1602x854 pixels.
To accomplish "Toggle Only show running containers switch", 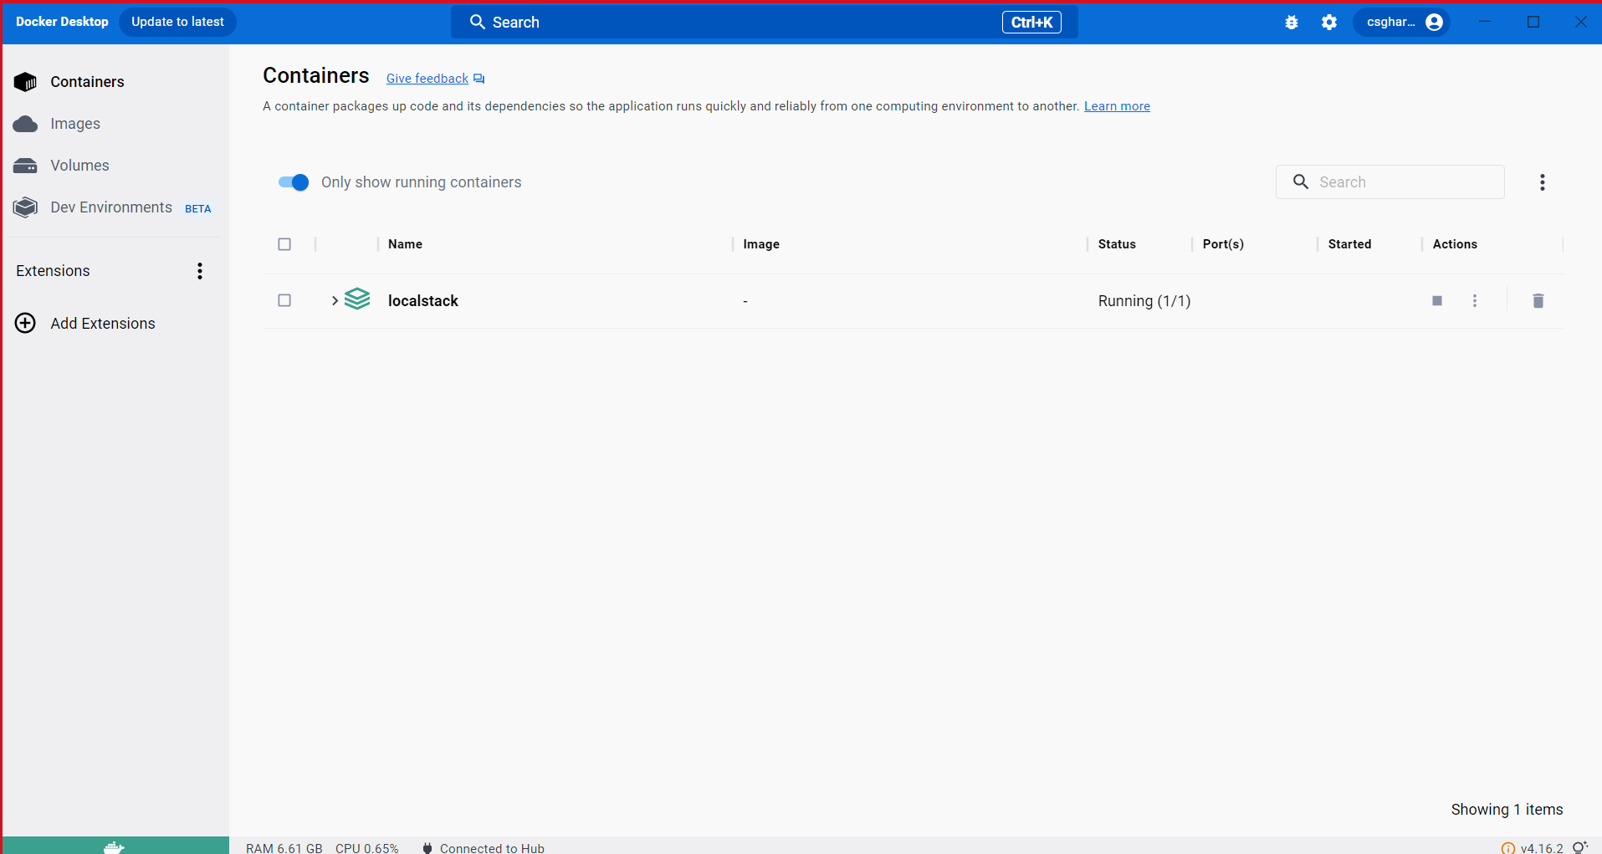I will click(294, 182).
